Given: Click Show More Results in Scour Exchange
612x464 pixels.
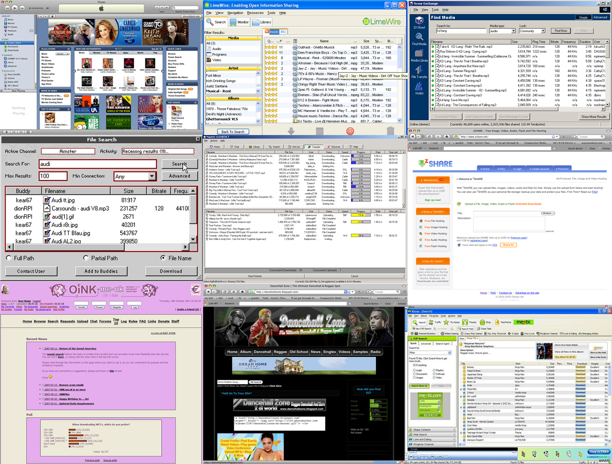Looking at the screenshot, I should click(x=594, y=116).
